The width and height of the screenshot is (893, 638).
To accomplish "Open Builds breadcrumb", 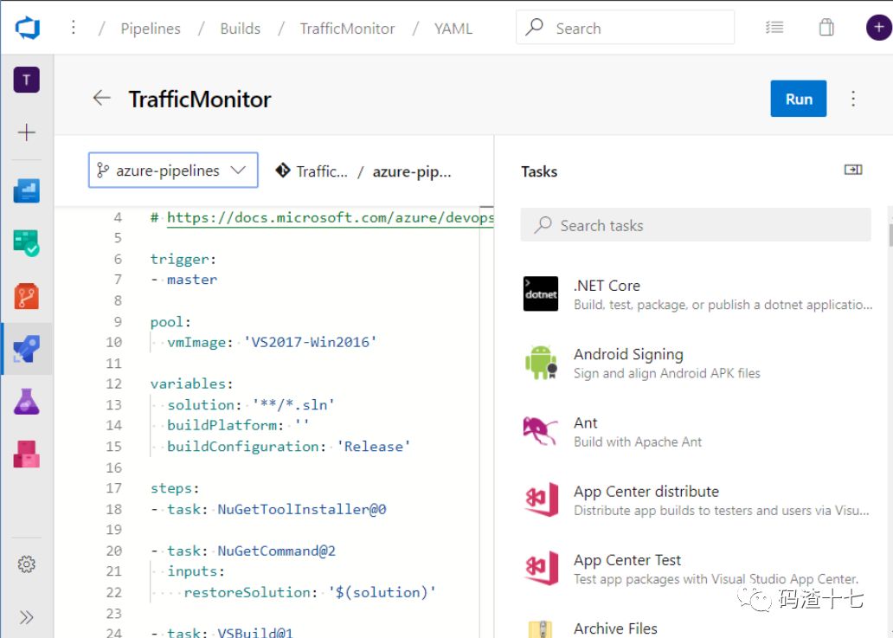I will pos(241,28).
